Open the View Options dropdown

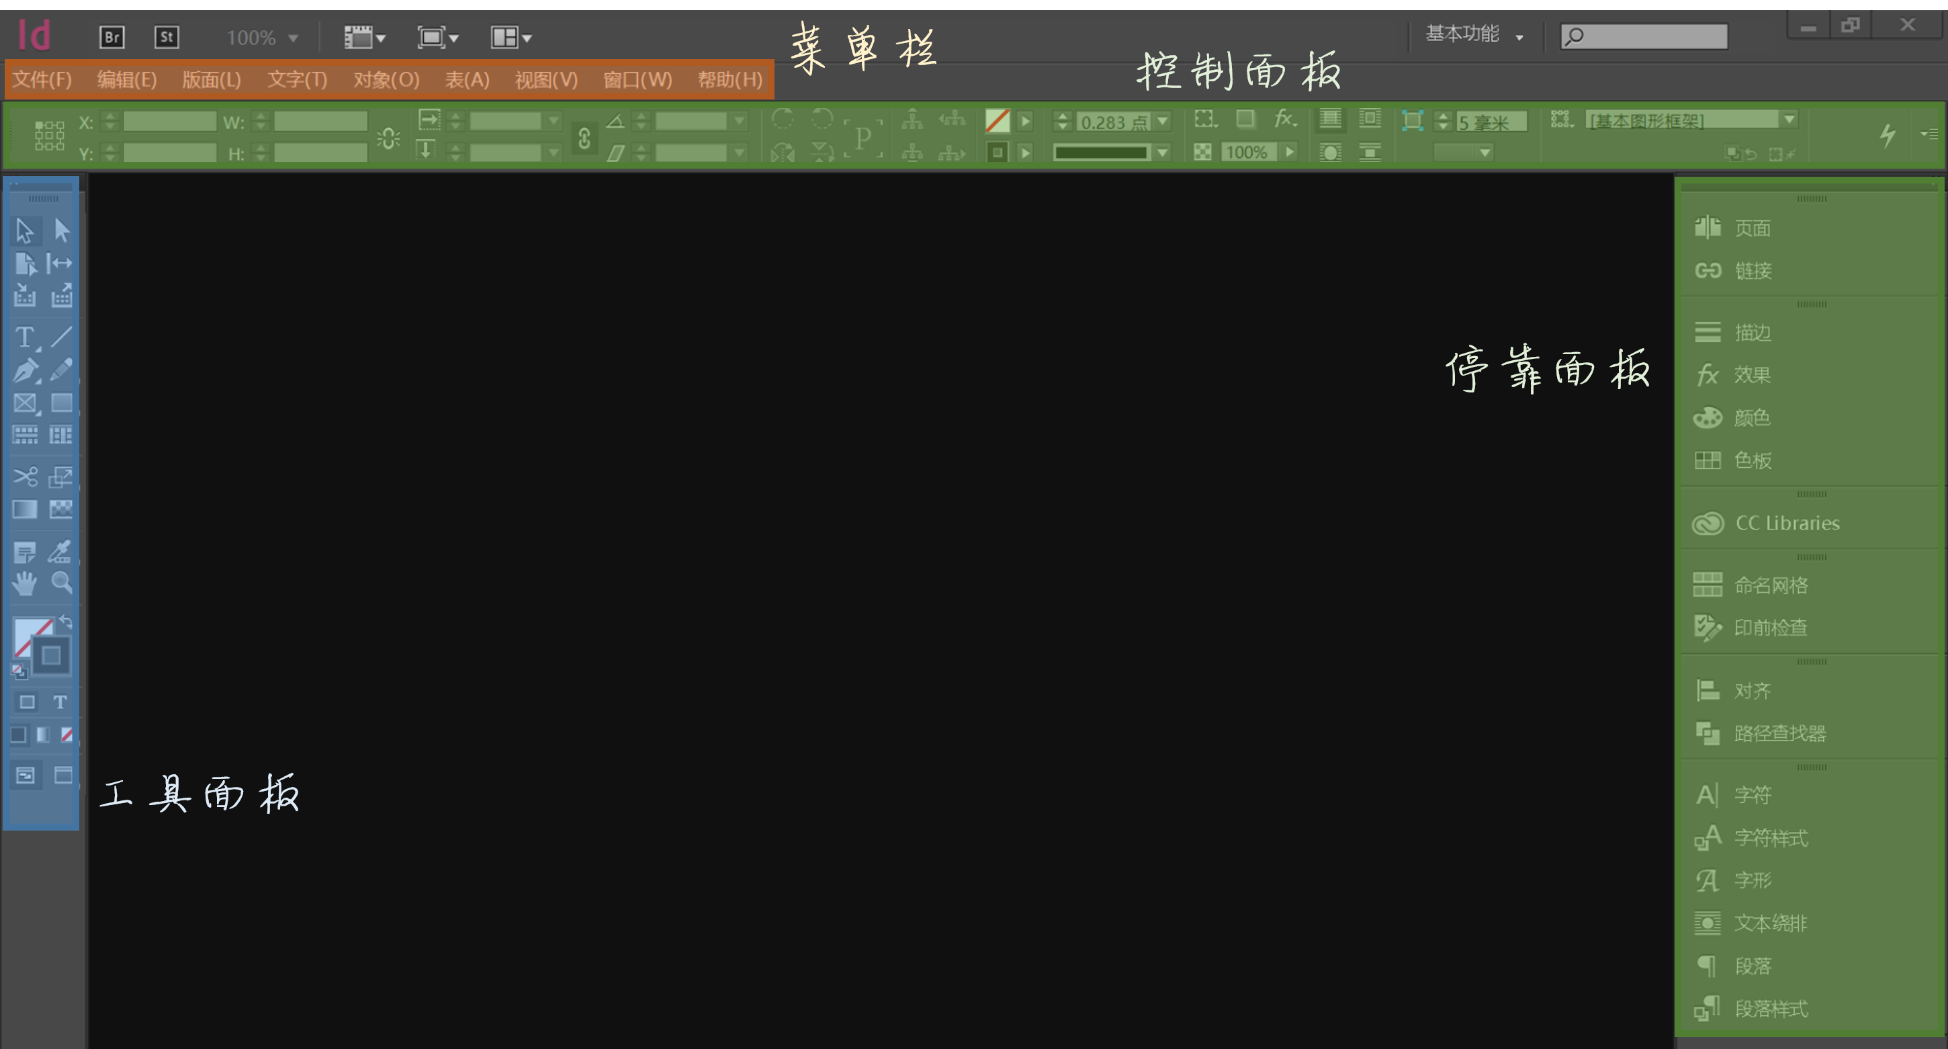pos(365,37)
